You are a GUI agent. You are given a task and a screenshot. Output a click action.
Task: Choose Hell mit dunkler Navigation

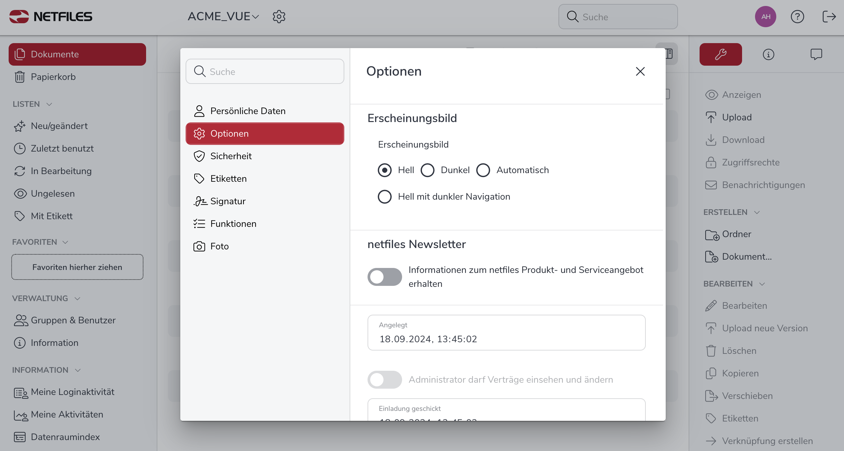coord(384,197)
